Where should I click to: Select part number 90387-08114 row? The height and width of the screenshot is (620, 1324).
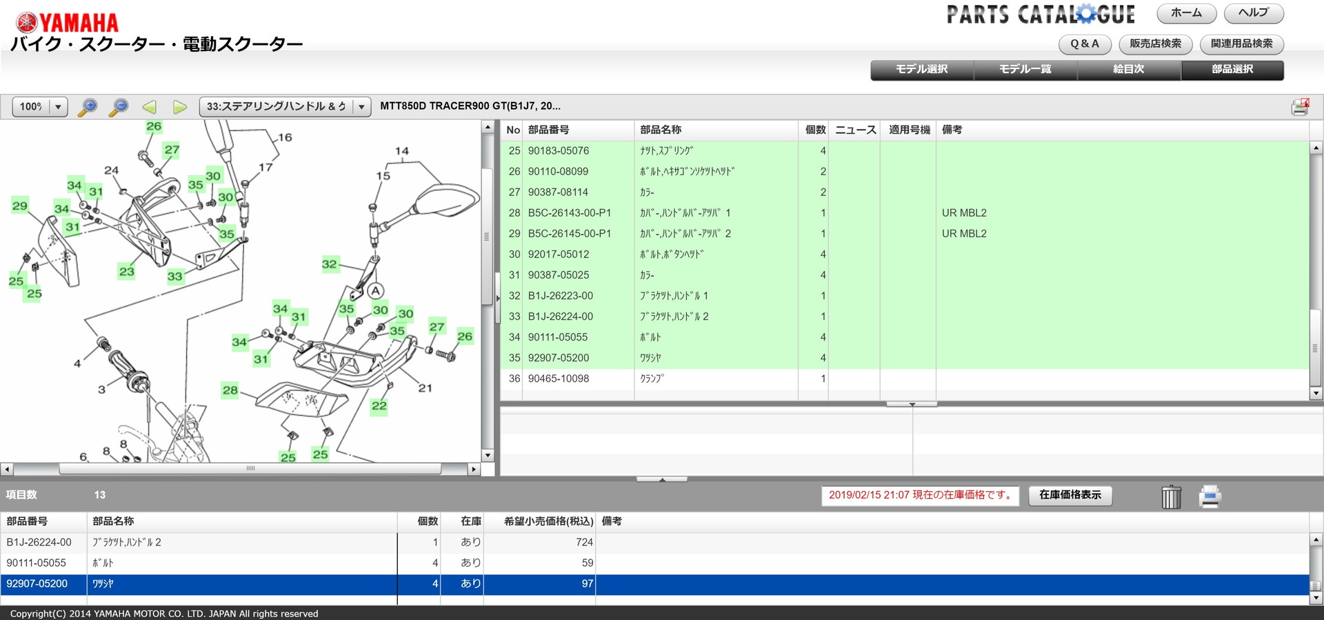click(905, 192)
